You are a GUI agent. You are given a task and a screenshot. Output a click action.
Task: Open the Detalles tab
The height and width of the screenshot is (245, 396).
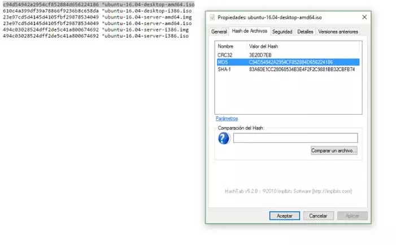(305, 32)
